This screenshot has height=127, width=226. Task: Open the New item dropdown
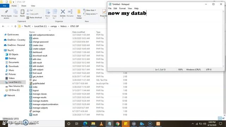tap(89, 10)
